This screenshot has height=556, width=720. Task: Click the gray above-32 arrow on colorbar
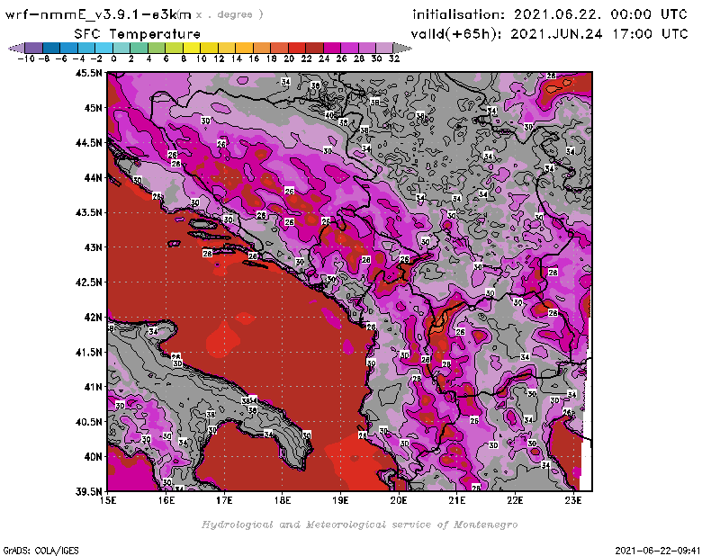(402, 48)
